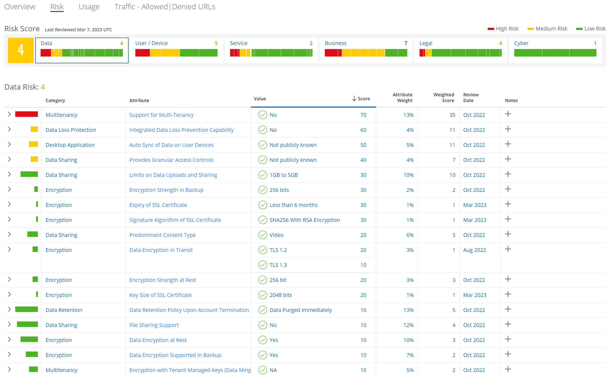Viewport: 609px width, 375px height.
Task: Select the Cyber risk score card
Action: pyautogui.click(x=555, y=50)
